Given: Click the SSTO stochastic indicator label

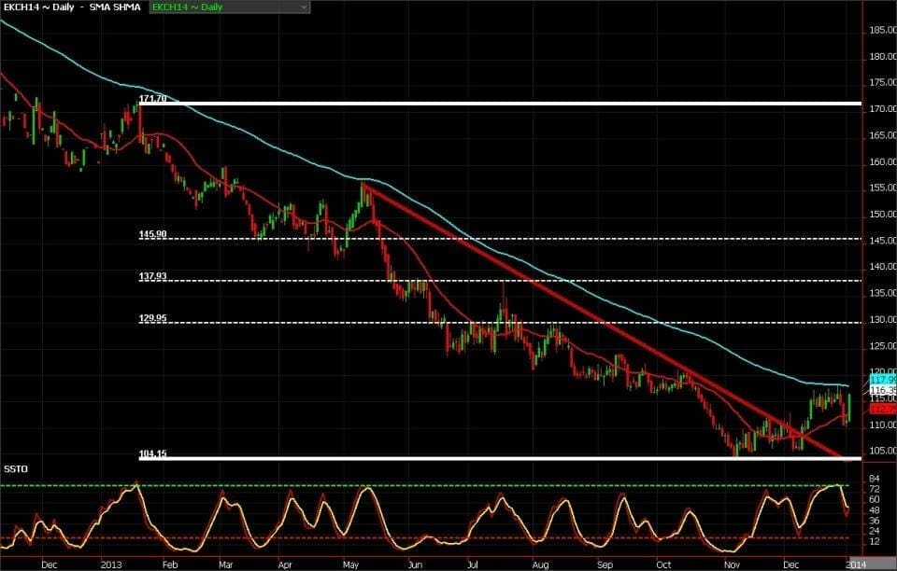Looking at the screenshot, I should (14, 467).
